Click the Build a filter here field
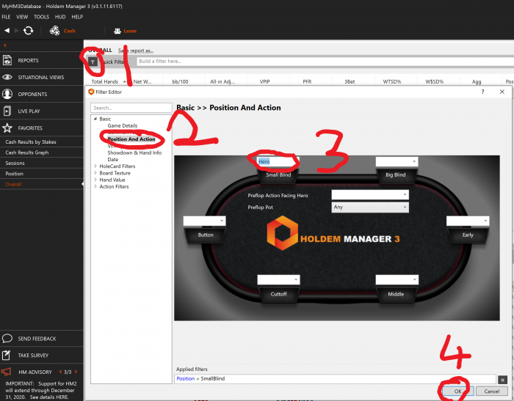The height and width of the screenshot is (401, 514). tap(325, 62)
